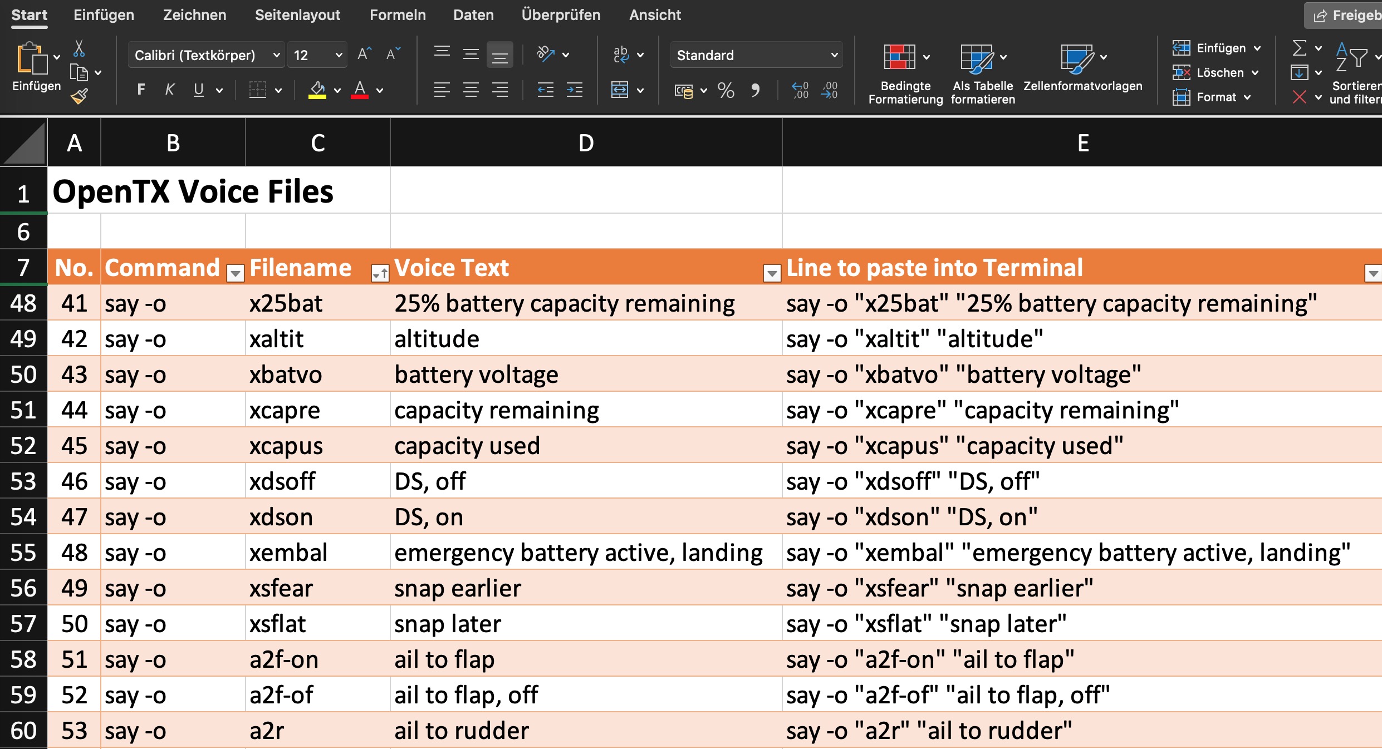
Task: Click the merge and center cells icon
Action: pos(620,90)
